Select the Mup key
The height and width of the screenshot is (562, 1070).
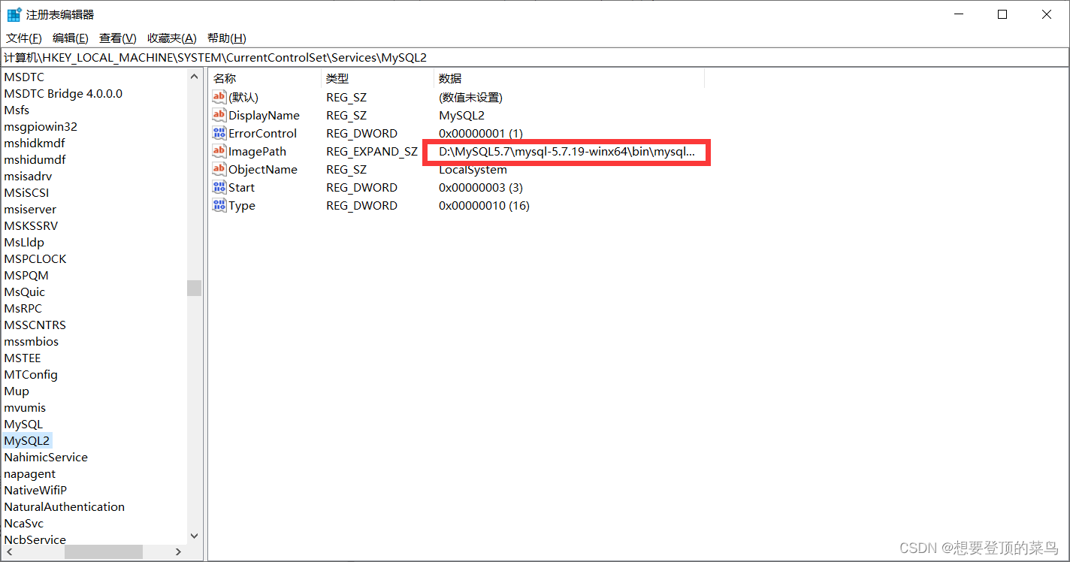[17, 391]
